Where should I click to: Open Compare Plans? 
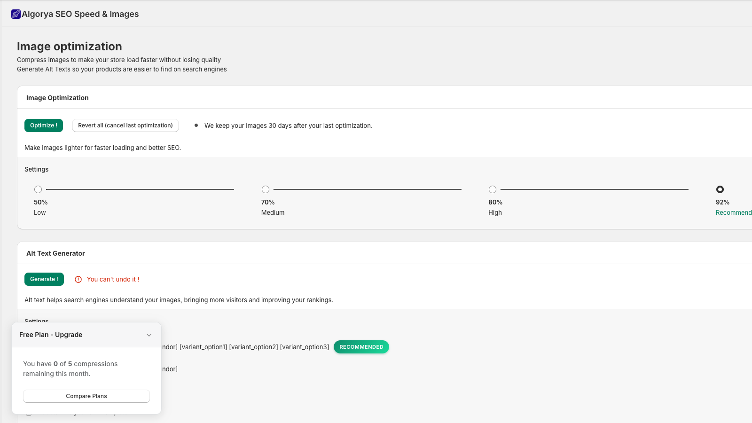tap(86, 396)
